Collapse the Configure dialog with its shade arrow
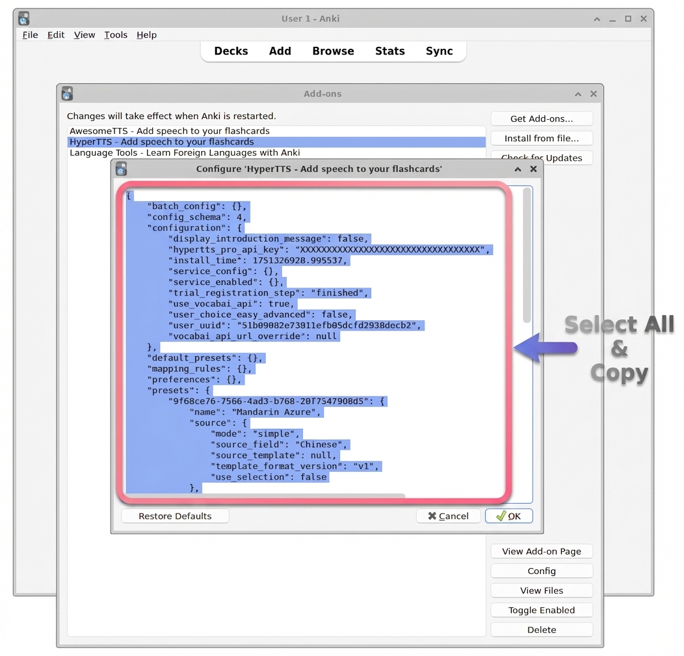This screenshot has width=684, height=656. point(518,169)
